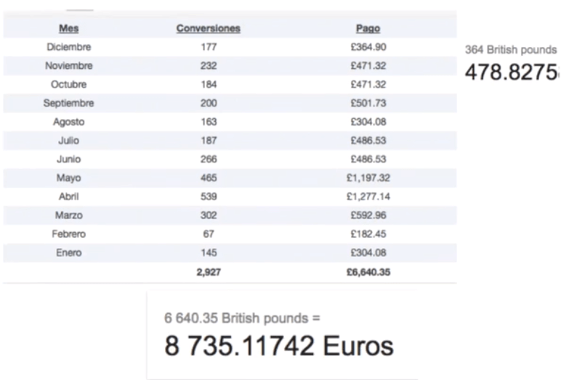Click the total payment £6,640.35
The height and width of the screenshot is (380, 561).
click(x=368, y=272)
